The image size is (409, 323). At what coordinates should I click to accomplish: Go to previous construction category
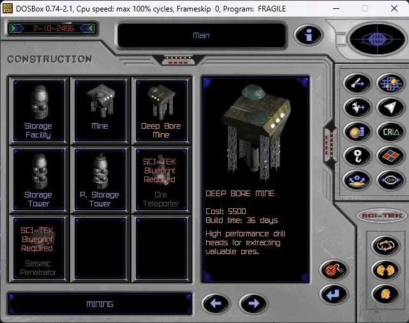coord(215,304)
